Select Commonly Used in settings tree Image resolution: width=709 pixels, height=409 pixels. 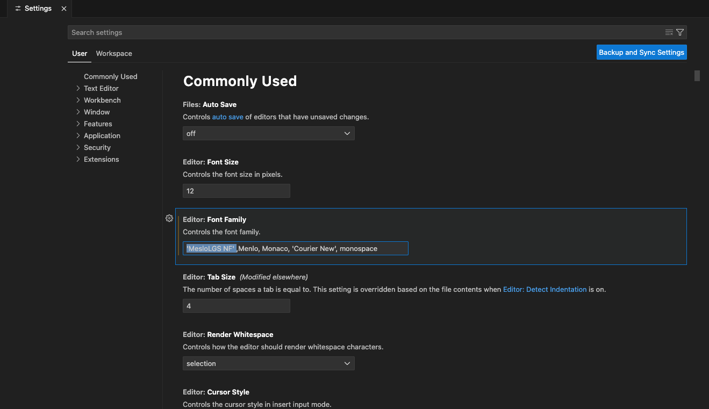(111, 76)
